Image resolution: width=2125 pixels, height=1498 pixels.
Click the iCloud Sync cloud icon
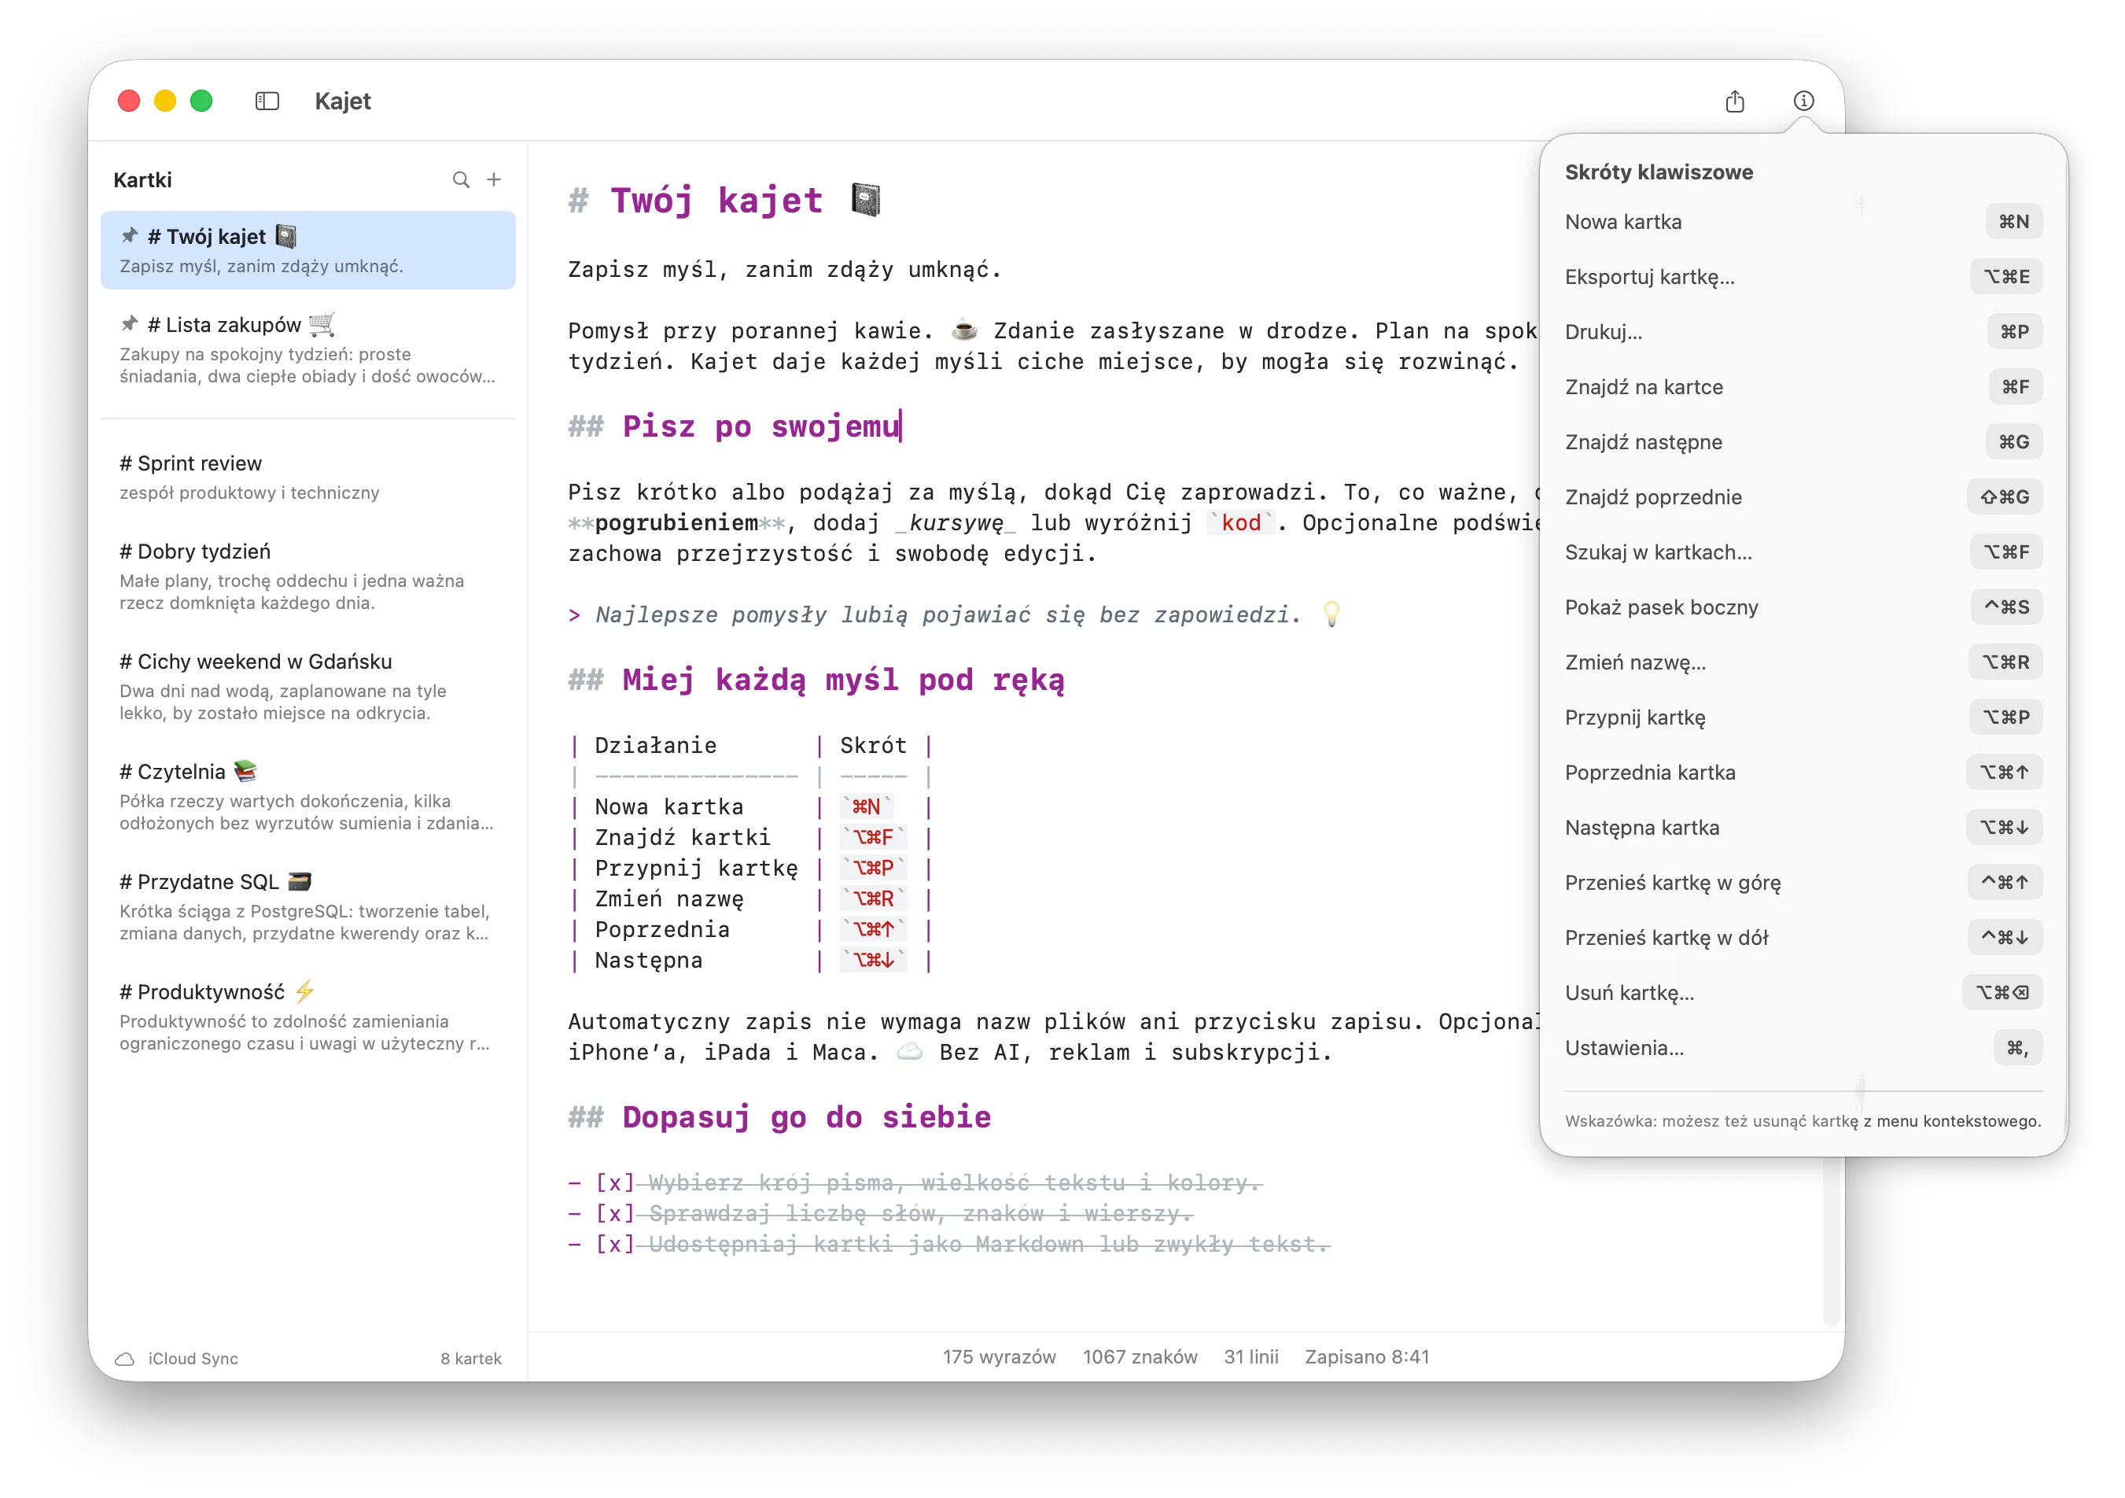point(125,1358)
